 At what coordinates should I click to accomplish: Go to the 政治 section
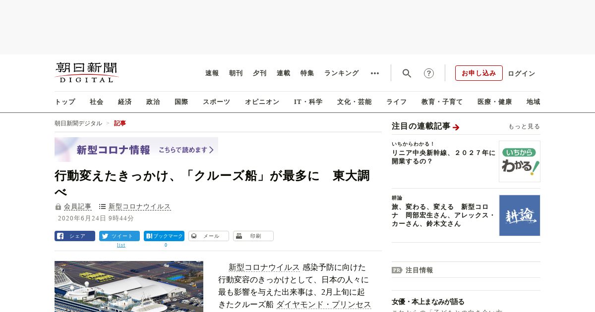(x=153, y=102)
